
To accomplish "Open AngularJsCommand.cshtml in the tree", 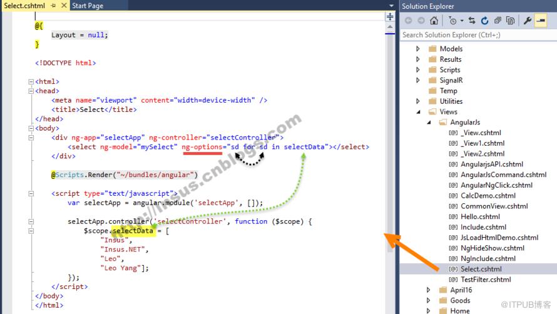I will [503, 175].
